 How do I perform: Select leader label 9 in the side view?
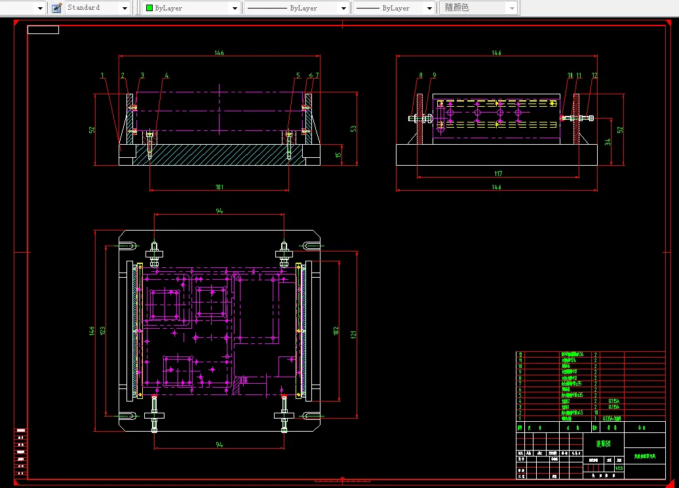pos(435,75)
